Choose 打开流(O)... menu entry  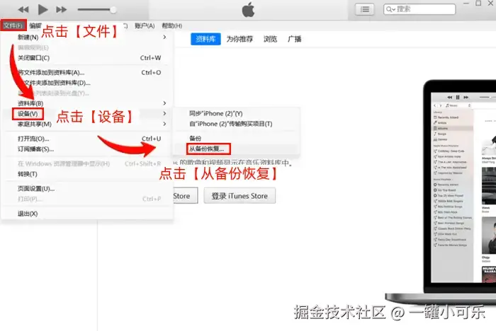(87, 139)
